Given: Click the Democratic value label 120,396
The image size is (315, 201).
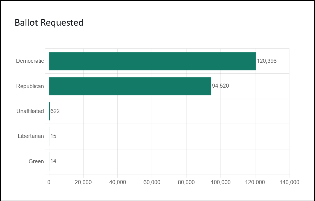Looking at the screenshot, I should [x=267, y=61].
